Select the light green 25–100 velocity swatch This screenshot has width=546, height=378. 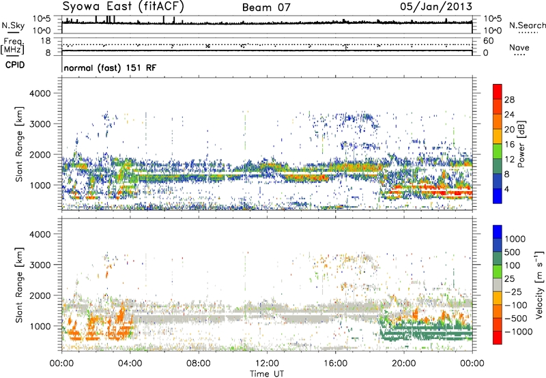(498, 272)
